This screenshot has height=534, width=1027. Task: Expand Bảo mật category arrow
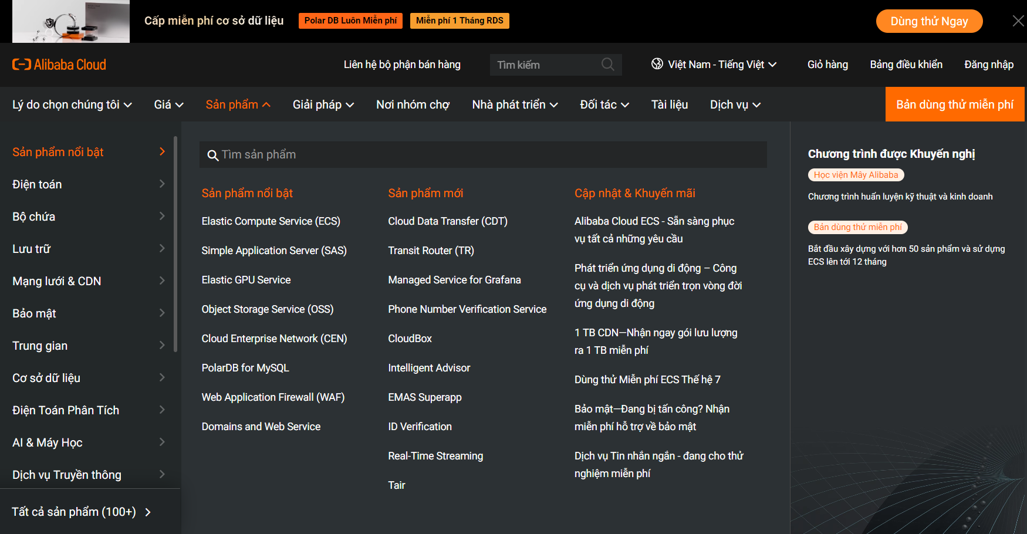[162, 313]
